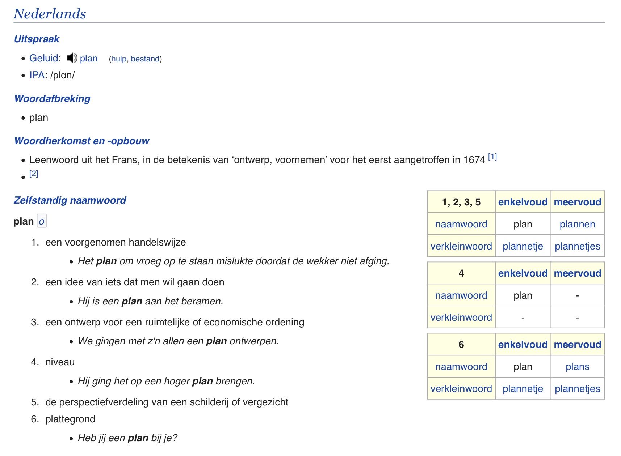621x456 pixels.
Task: Click the 'plan' audio file link
Action: 88,58
